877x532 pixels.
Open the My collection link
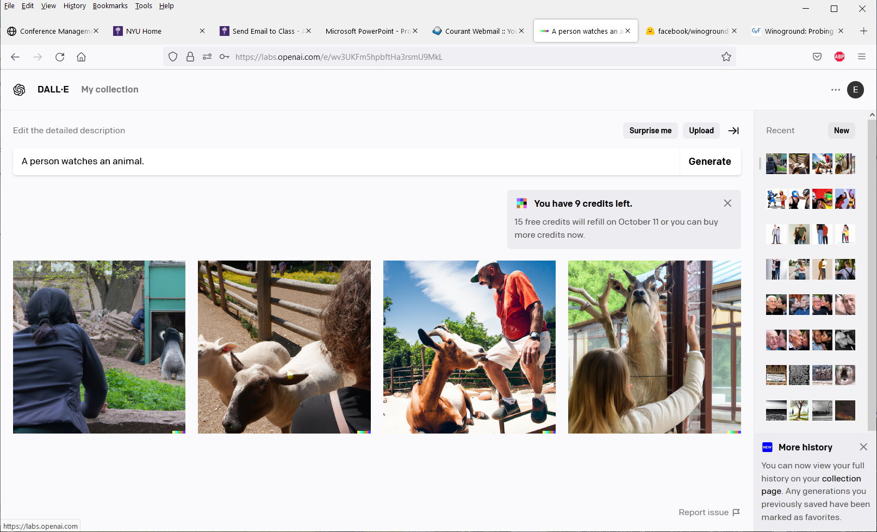pos(110,90)
